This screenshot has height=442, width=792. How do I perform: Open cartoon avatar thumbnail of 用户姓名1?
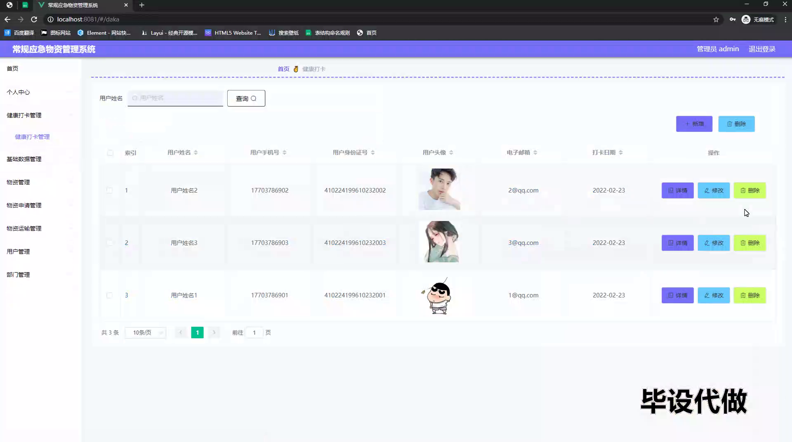tap(439, 295)
